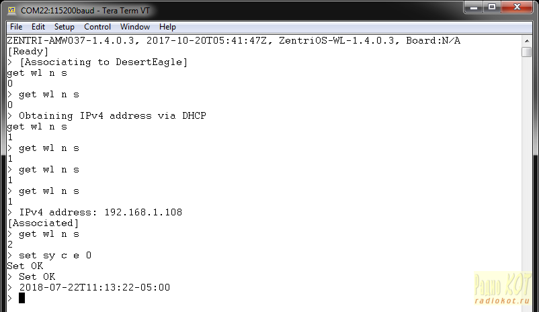Viewport: 539px width, 312px height.
Task: Open the Window menu
Action: click(134, 27)
